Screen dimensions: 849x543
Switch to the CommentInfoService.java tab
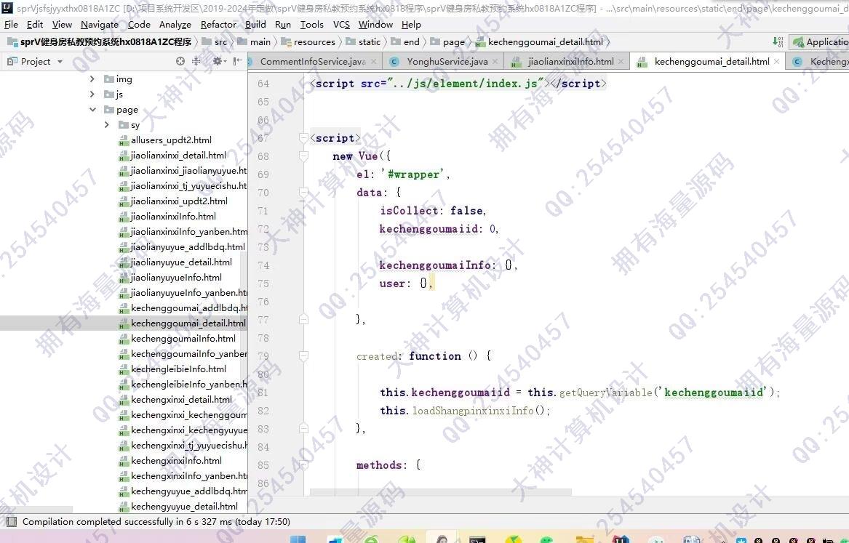312,62
